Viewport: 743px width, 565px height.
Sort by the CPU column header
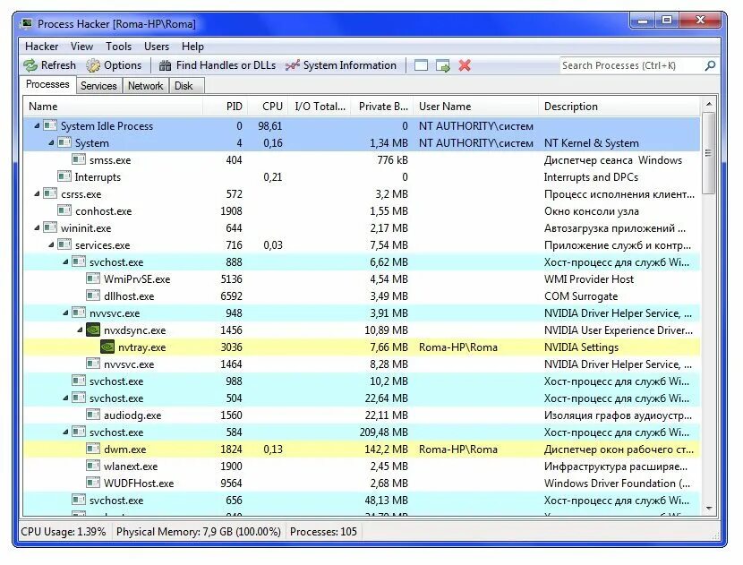point(268,107)
